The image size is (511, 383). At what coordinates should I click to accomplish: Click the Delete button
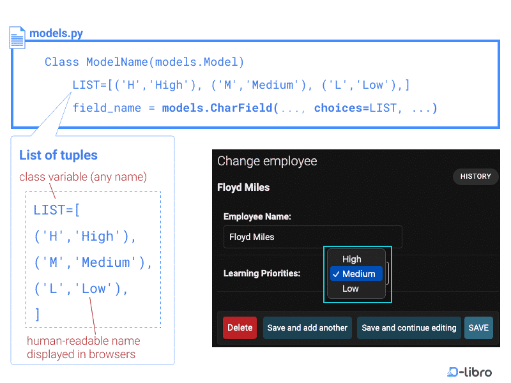pyautogui.click(x=240, y=327)
